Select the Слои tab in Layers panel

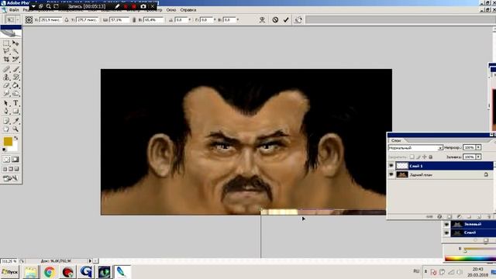point(396,140)
